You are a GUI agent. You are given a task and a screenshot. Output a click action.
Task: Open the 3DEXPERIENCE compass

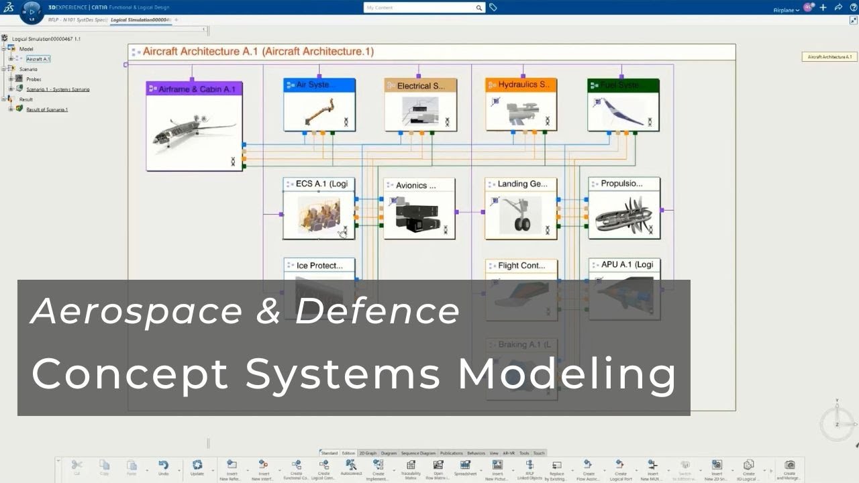tap(32, 11)
